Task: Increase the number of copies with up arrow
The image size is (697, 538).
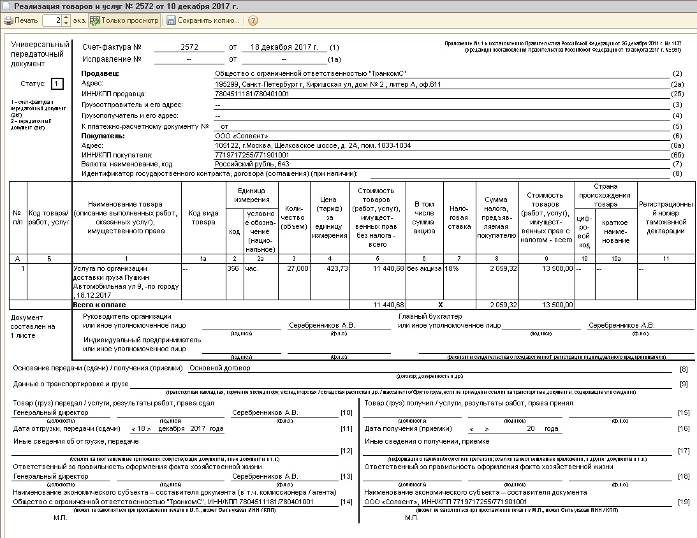Action: (x=66, y=18)
